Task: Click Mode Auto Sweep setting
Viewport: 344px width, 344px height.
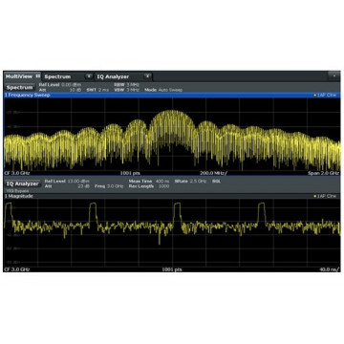Action: (x=163, y=90)
